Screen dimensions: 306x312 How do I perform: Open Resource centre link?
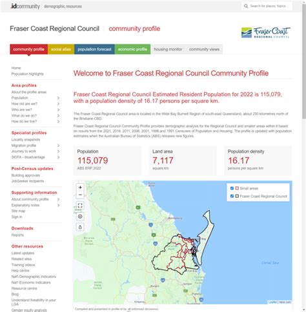[x=25, y=288]
